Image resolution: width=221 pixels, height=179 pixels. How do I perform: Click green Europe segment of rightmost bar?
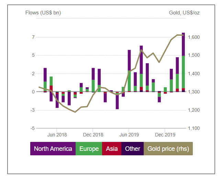[183, 72]
